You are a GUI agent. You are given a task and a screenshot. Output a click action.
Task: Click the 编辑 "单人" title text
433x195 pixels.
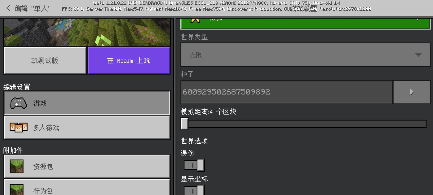point(33,8)
